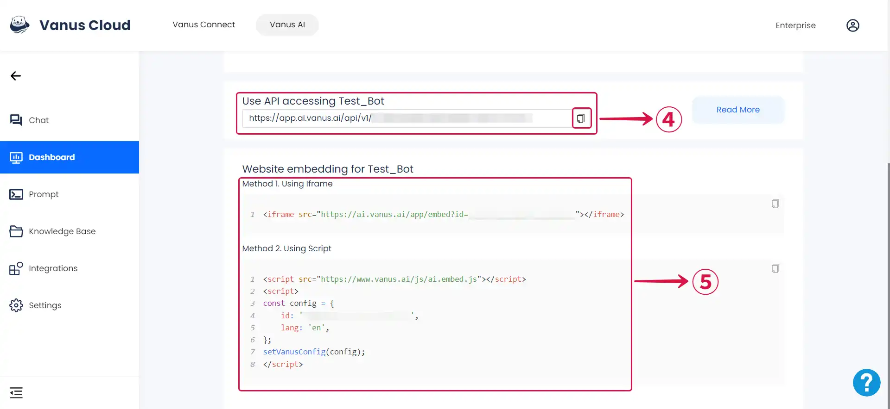
Task: Click the iframe src code line
Action: (443, 215)
